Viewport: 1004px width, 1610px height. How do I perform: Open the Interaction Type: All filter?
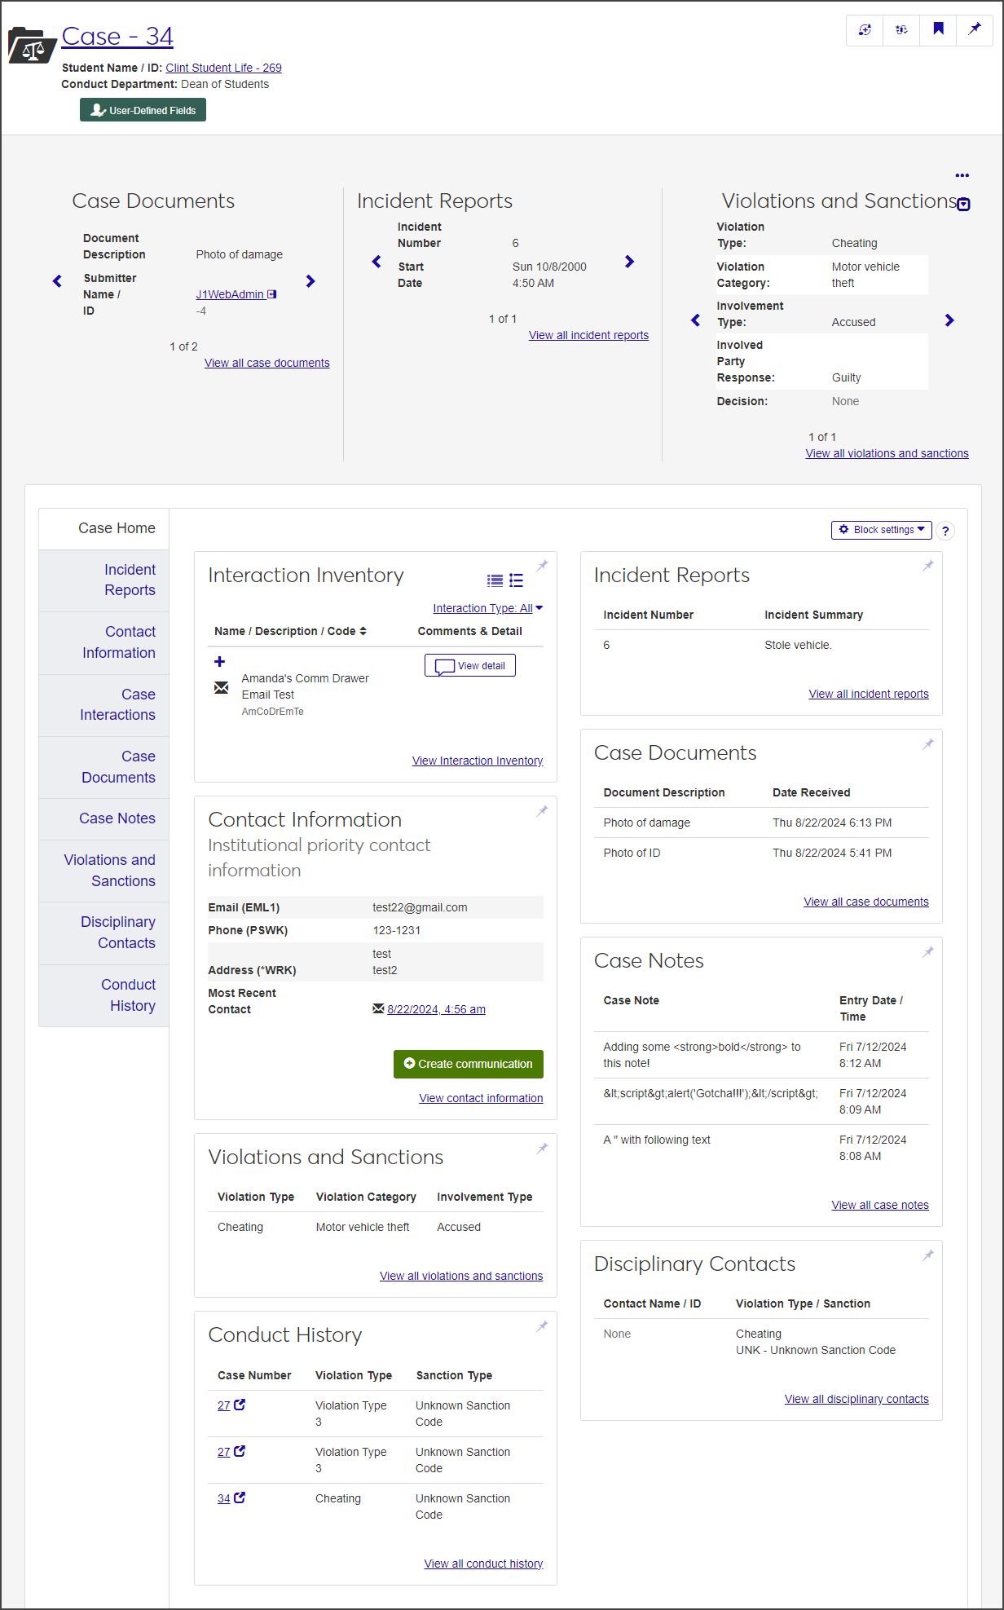coord(487,608)
